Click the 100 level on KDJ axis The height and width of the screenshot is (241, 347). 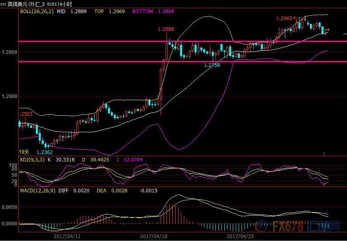click(13, 165)
